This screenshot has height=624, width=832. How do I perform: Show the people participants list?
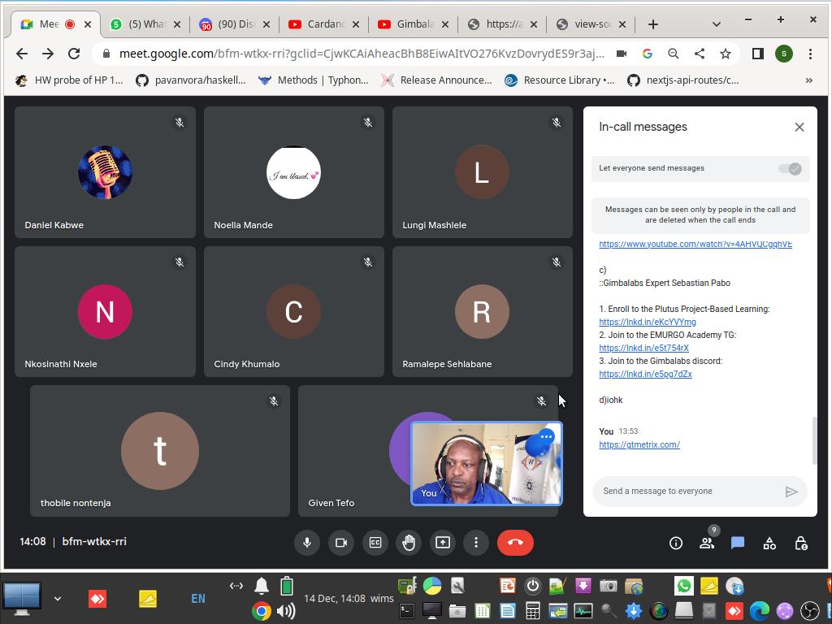(707, 544)
